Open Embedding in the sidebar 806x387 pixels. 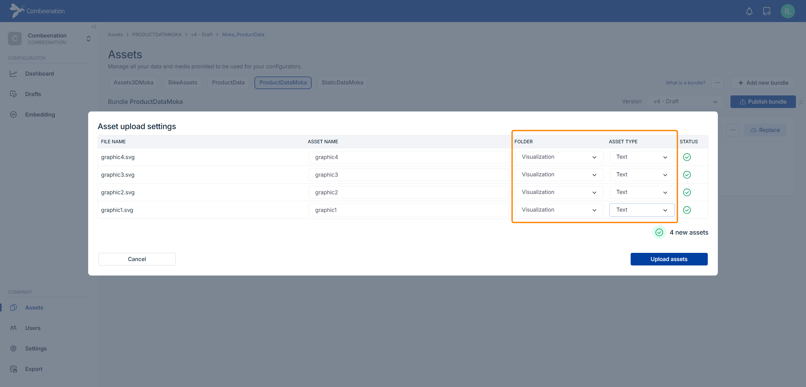tap(40, 115)
